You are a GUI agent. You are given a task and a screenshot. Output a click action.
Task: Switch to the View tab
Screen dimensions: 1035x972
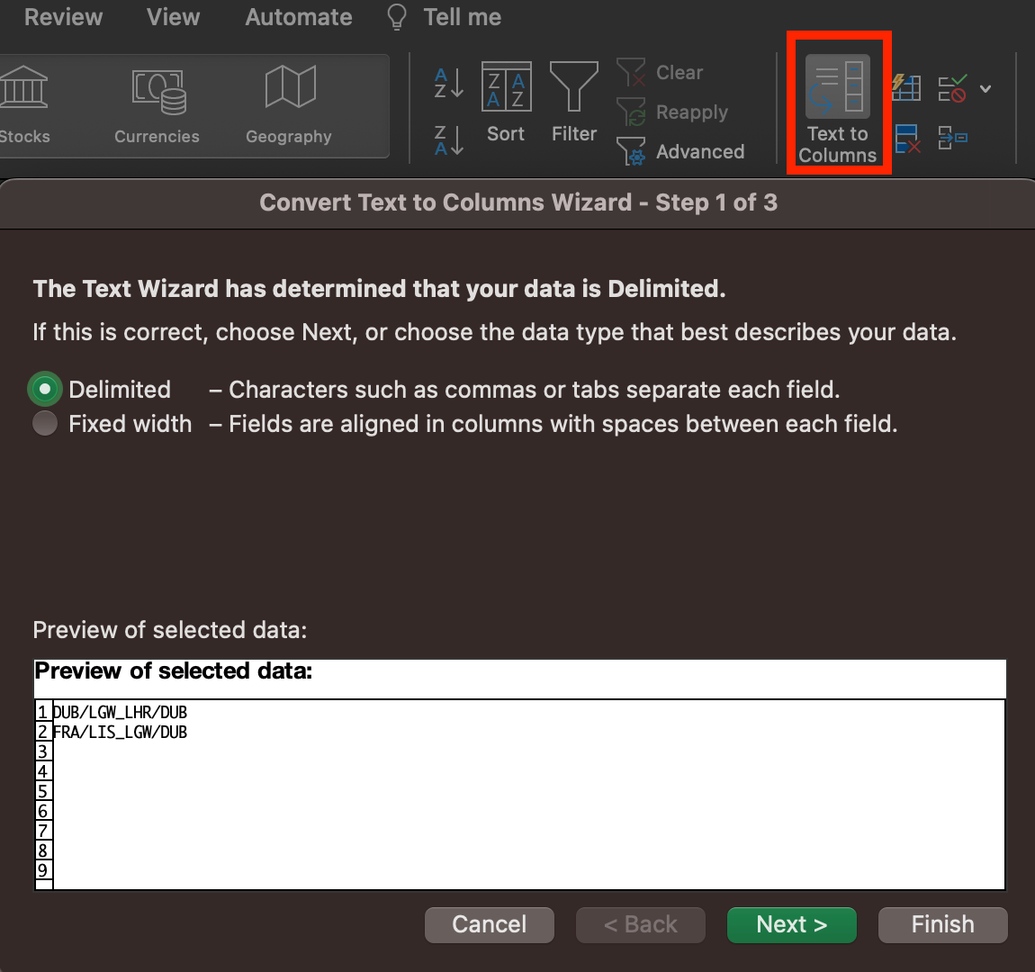pyautogui.click(x=173, y=17)
